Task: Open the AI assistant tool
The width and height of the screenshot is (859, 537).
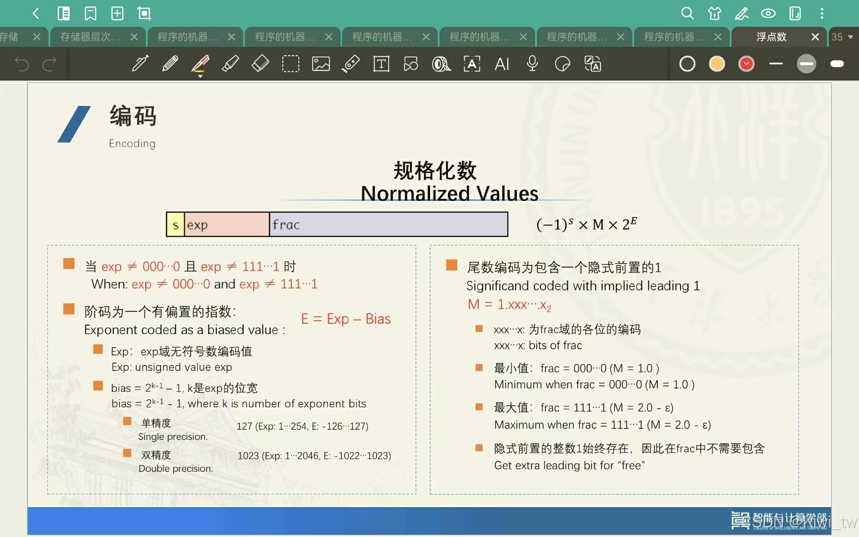Action: click(502, 64)
